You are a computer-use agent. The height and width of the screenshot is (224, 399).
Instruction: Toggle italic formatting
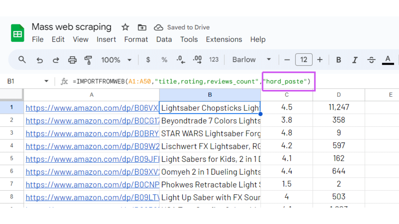[x=355, y=60]
